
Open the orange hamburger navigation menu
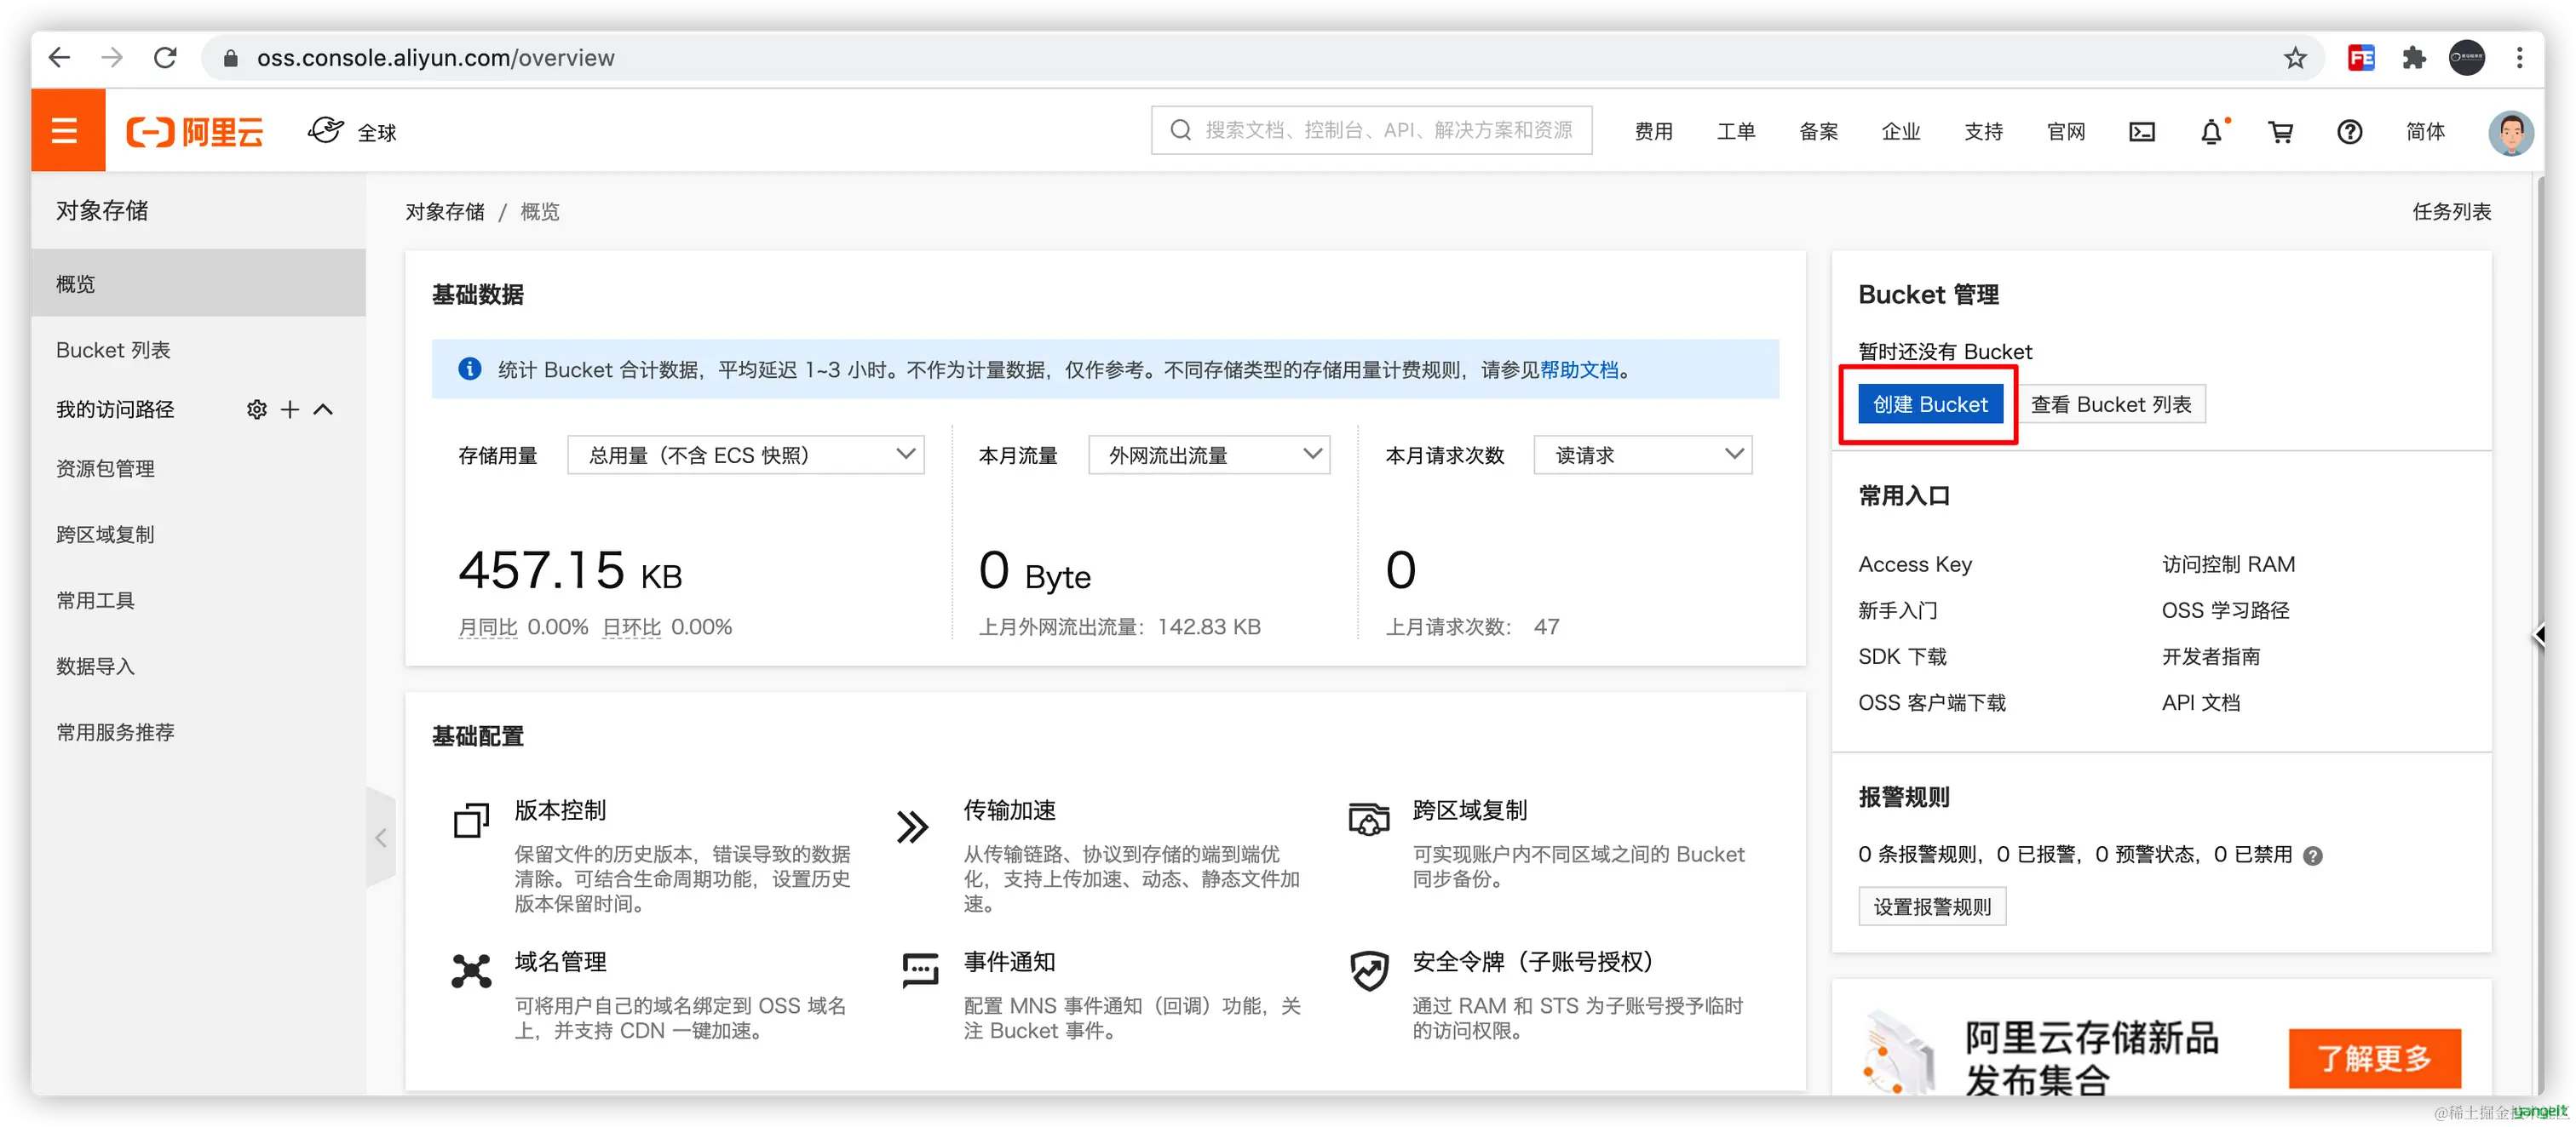pos(66,131)
